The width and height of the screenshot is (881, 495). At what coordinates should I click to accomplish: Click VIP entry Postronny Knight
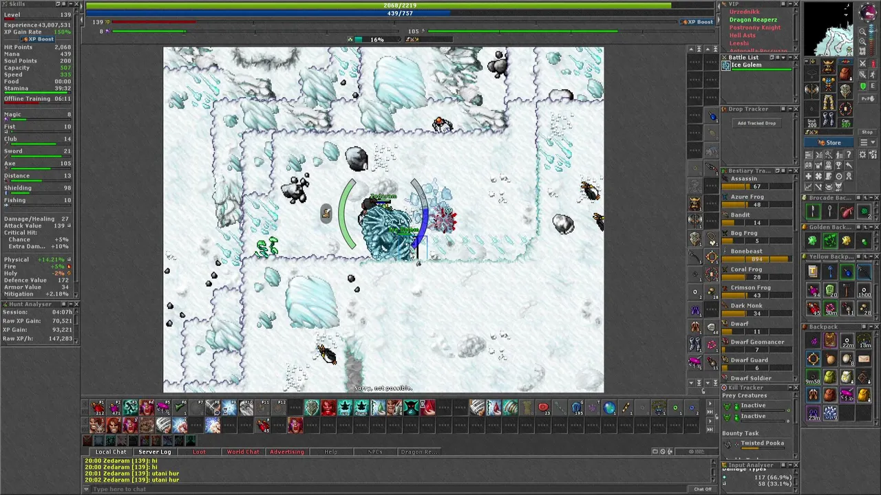755,27
